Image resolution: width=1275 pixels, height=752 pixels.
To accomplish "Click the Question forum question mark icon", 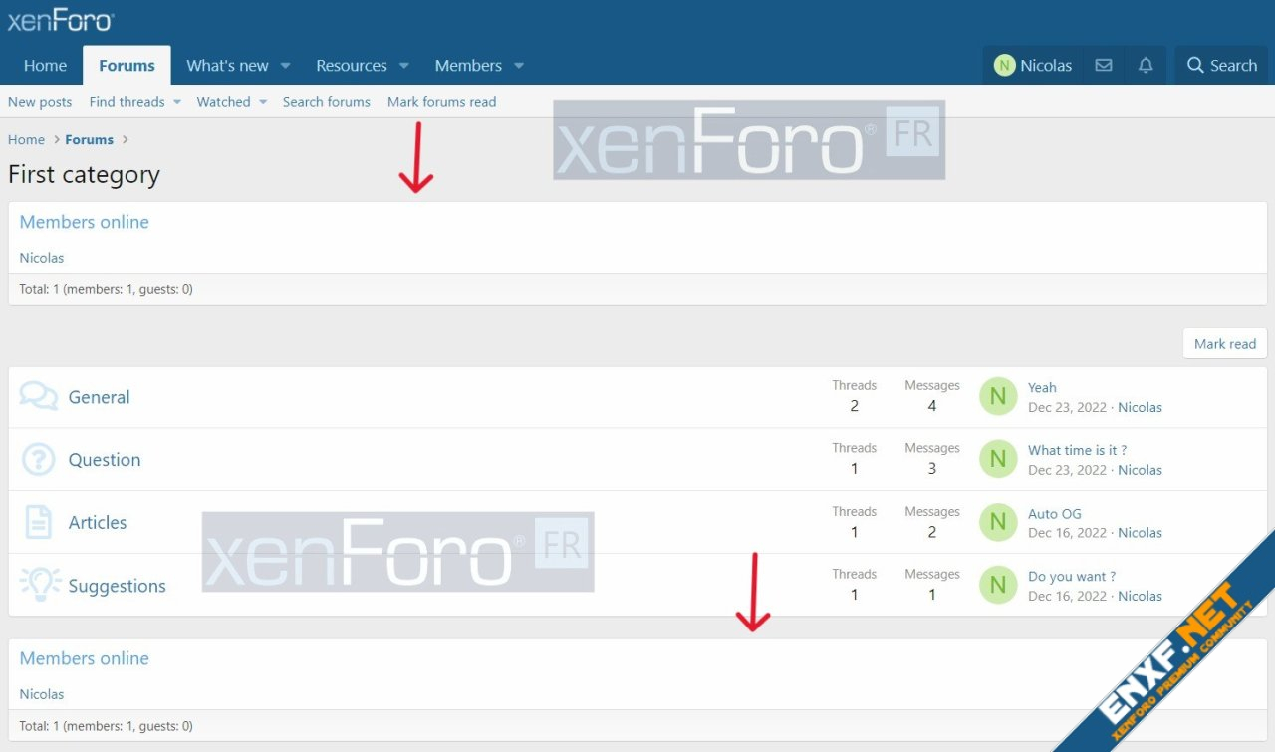I will [39, 460].
